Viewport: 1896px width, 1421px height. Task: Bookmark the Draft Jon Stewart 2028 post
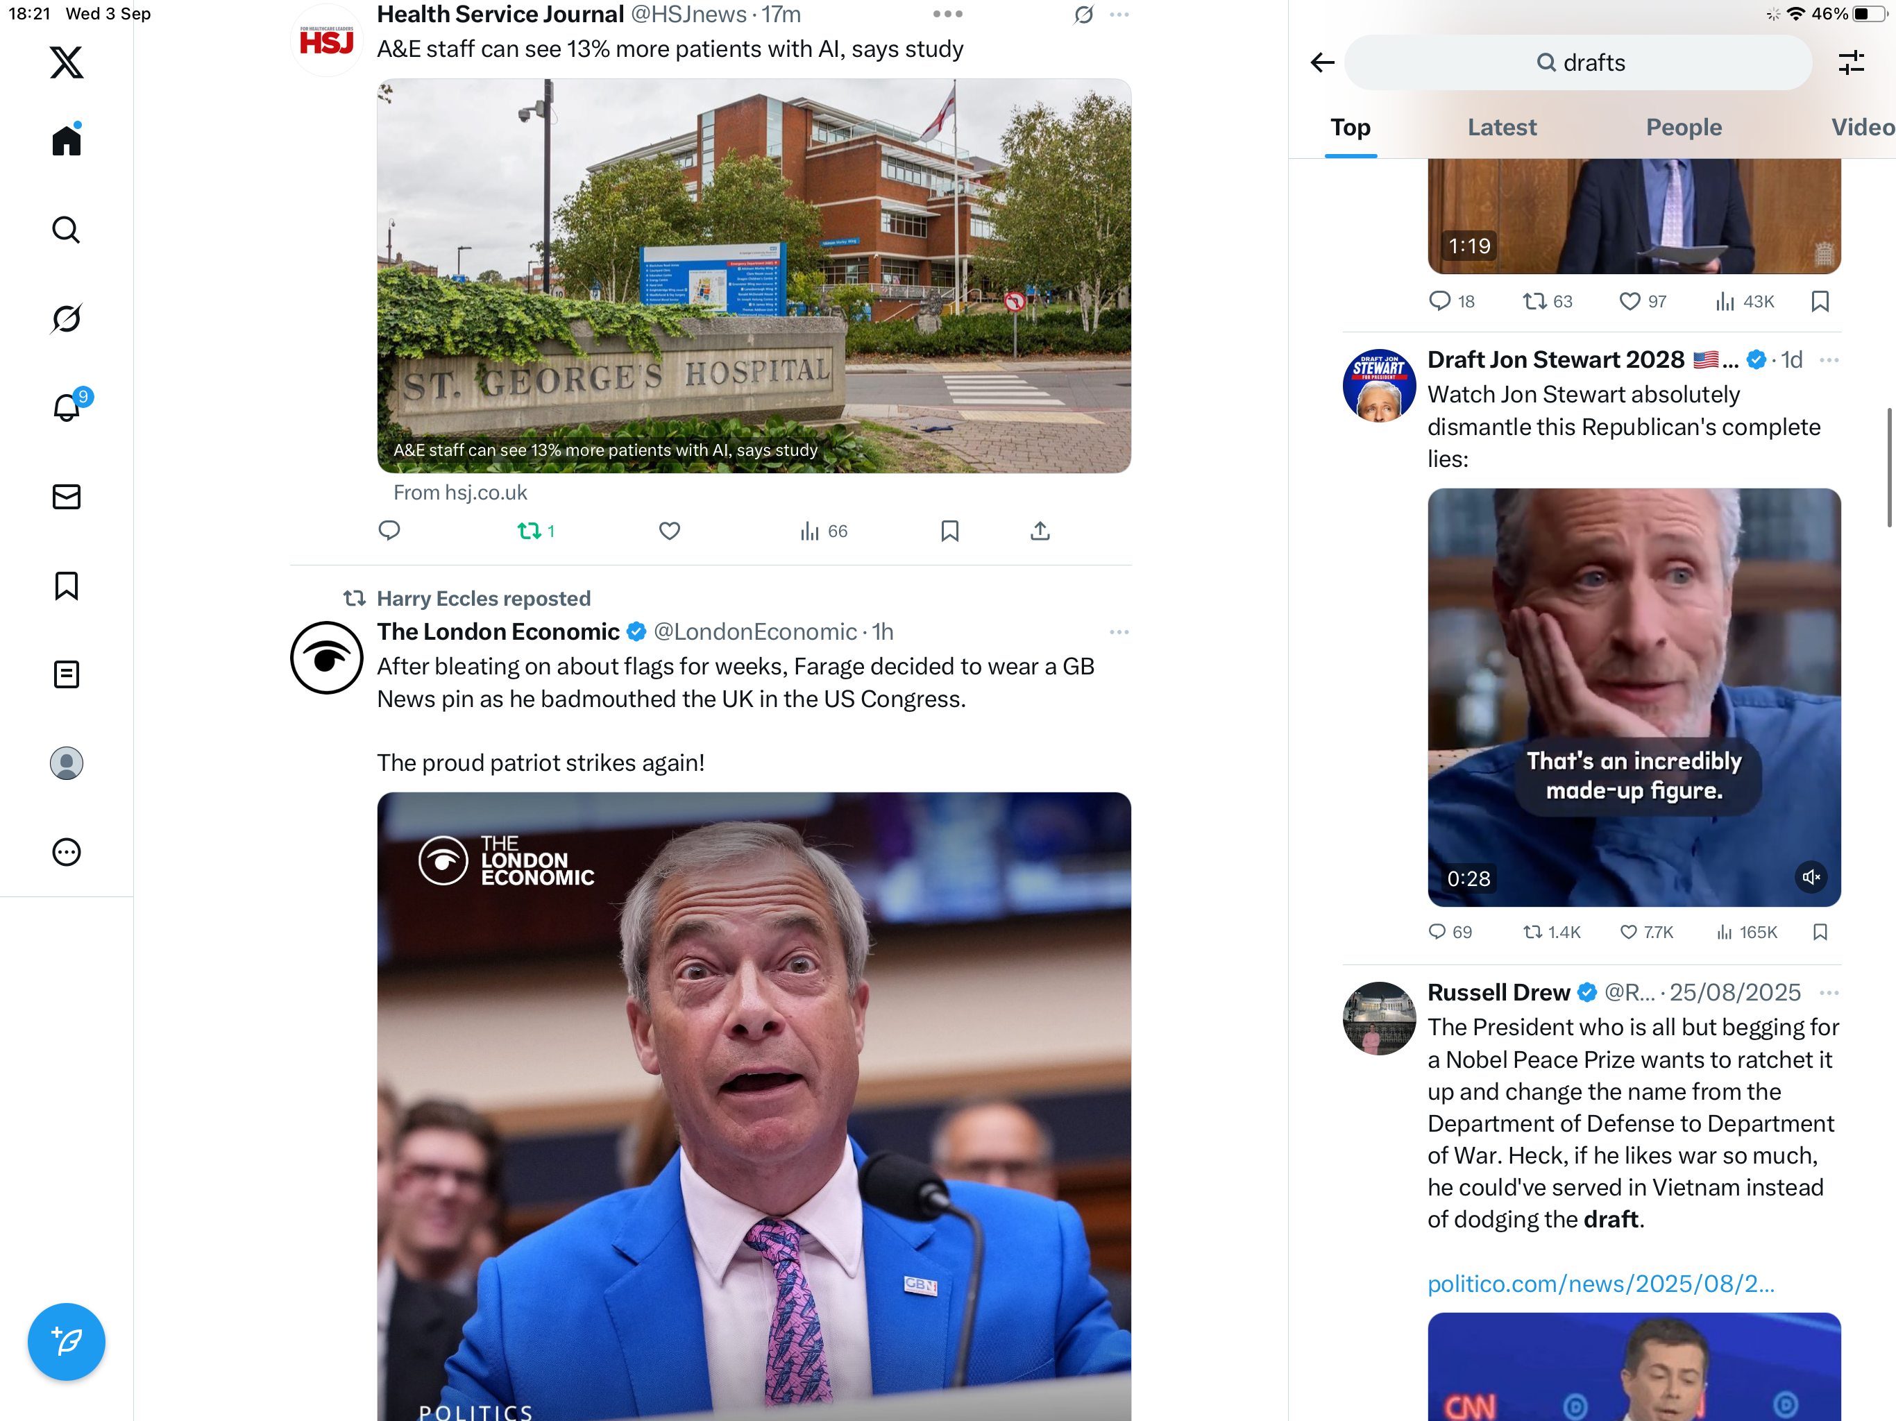click(1820, 932)
